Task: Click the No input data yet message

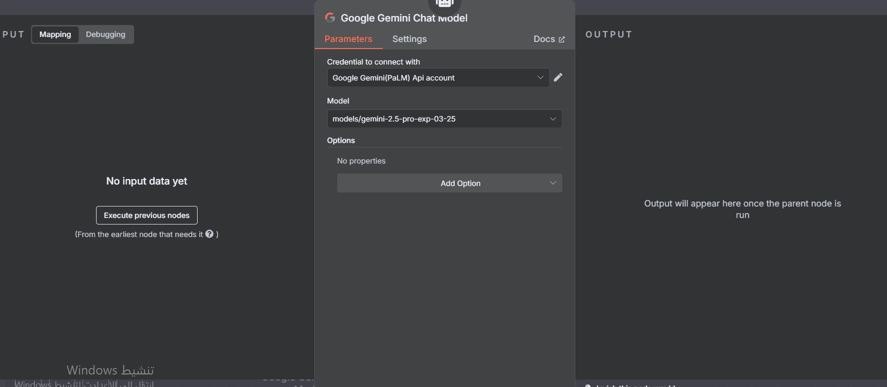Action: click(x=147, y=181)
